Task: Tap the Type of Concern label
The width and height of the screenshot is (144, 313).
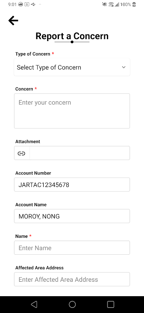Action: tap(33, 54)
